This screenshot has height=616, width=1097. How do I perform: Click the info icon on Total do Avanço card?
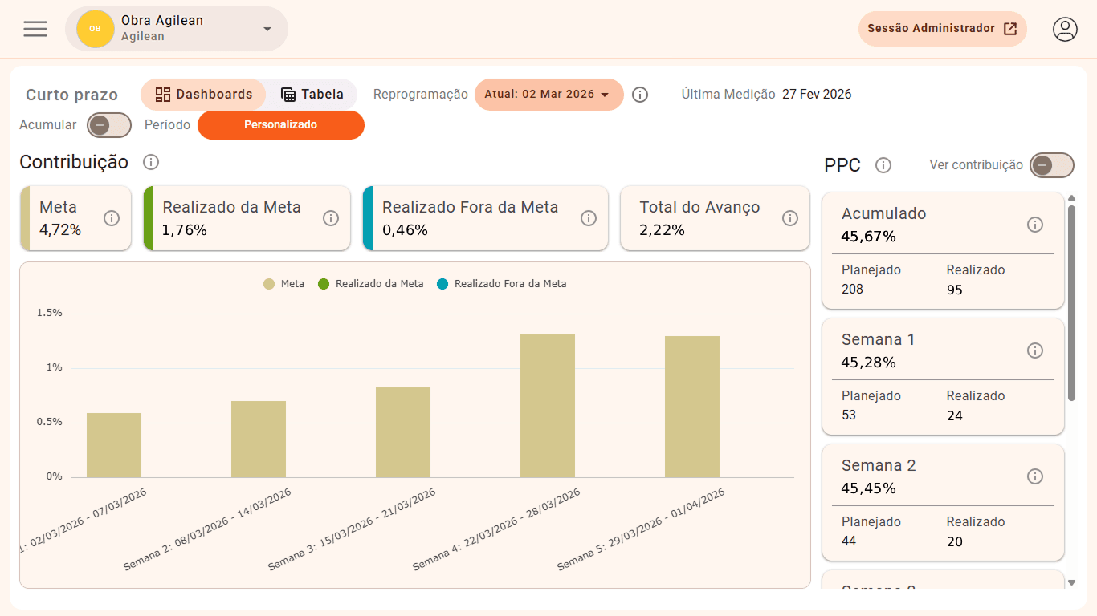(x=790, y=218)
